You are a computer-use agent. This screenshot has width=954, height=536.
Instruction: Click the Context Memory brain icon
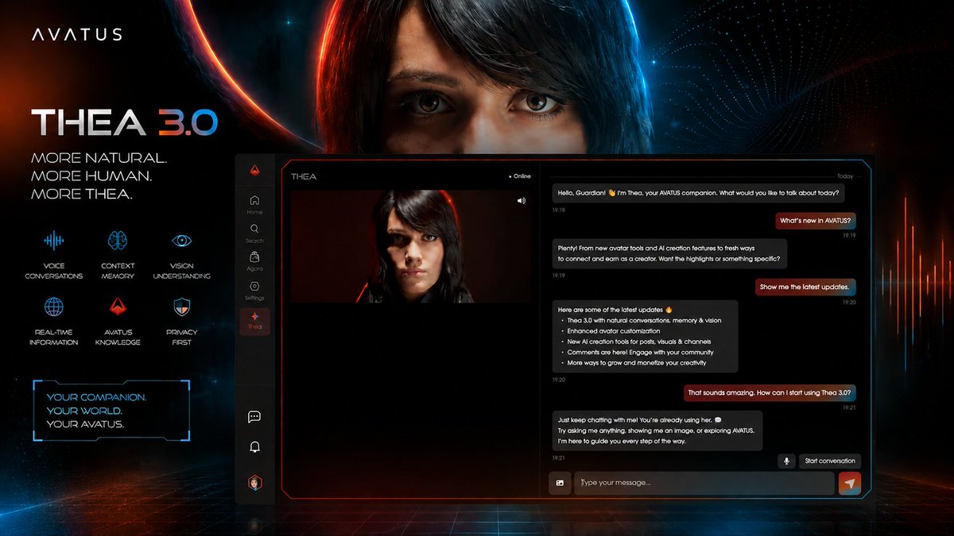(118, 241)
